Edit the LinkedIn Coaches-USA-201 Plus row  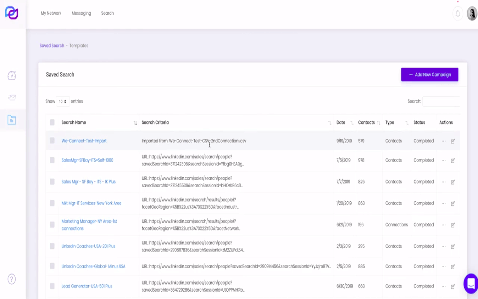click(453, 246)
